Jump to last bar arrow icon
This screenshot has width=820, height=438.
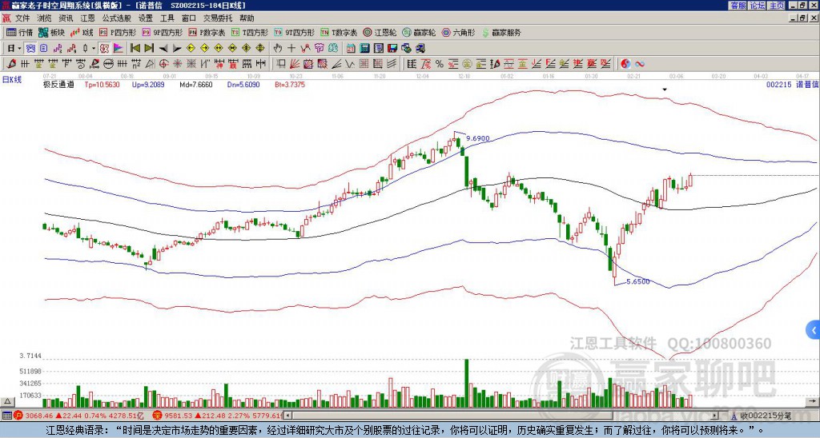pyautogui.click(x=149, y=49)
